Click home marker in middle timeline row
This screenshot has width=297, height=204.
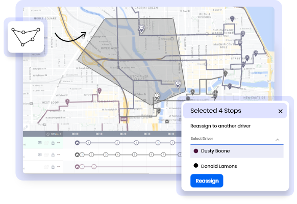coord(77,155)
